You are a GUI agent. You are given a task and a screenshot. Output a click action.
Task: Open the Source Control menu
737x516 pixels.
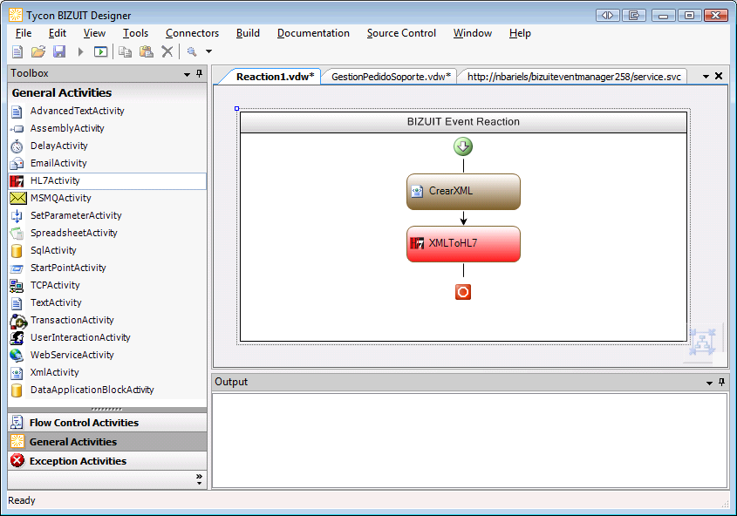tap(401, 33)
